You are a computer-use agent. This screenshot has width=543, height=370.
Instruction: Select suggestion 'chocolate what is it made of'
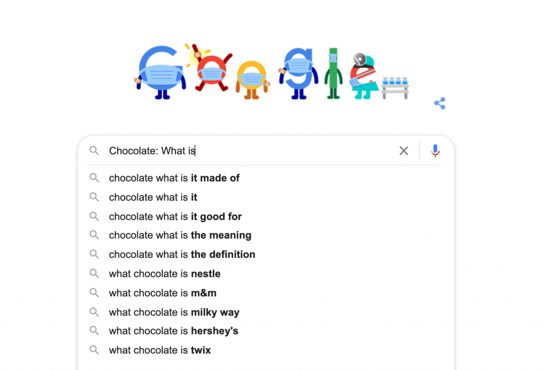click(x=174, y=178)
